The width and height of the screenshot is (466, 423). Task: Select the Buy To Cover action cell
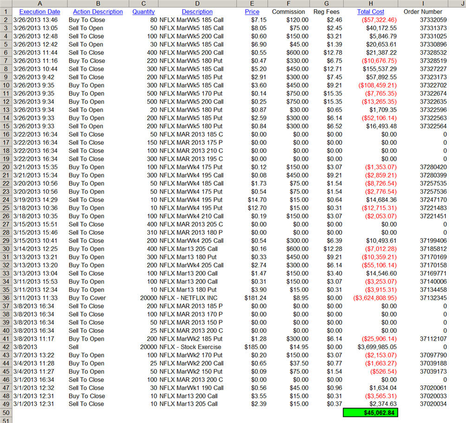[x=87, y=298]
